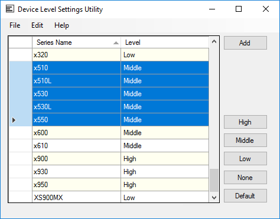Select the Level cell of x610
This screenshot has height=219, width=280.
click(165, 146)
